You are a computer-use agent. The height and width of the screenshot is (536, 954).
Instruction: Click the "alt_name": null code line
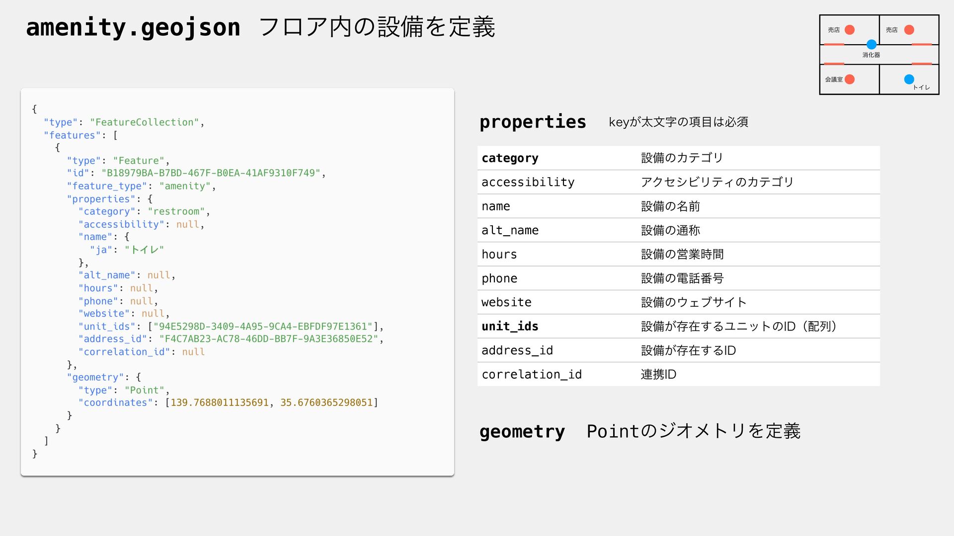click(127, 275)
